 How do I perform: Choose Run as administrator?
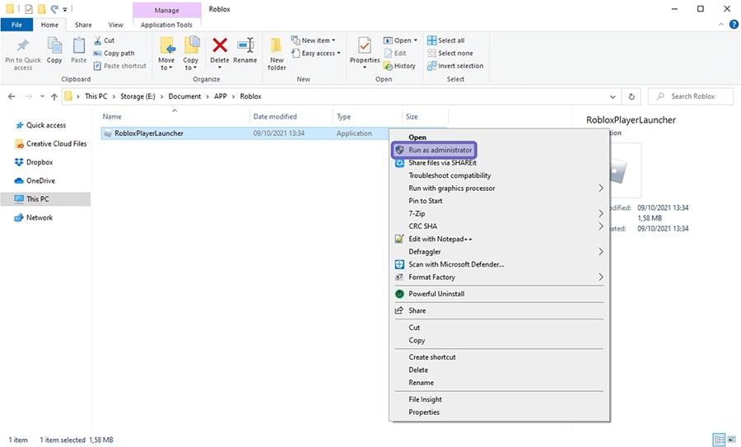click(x=434, y=150)
